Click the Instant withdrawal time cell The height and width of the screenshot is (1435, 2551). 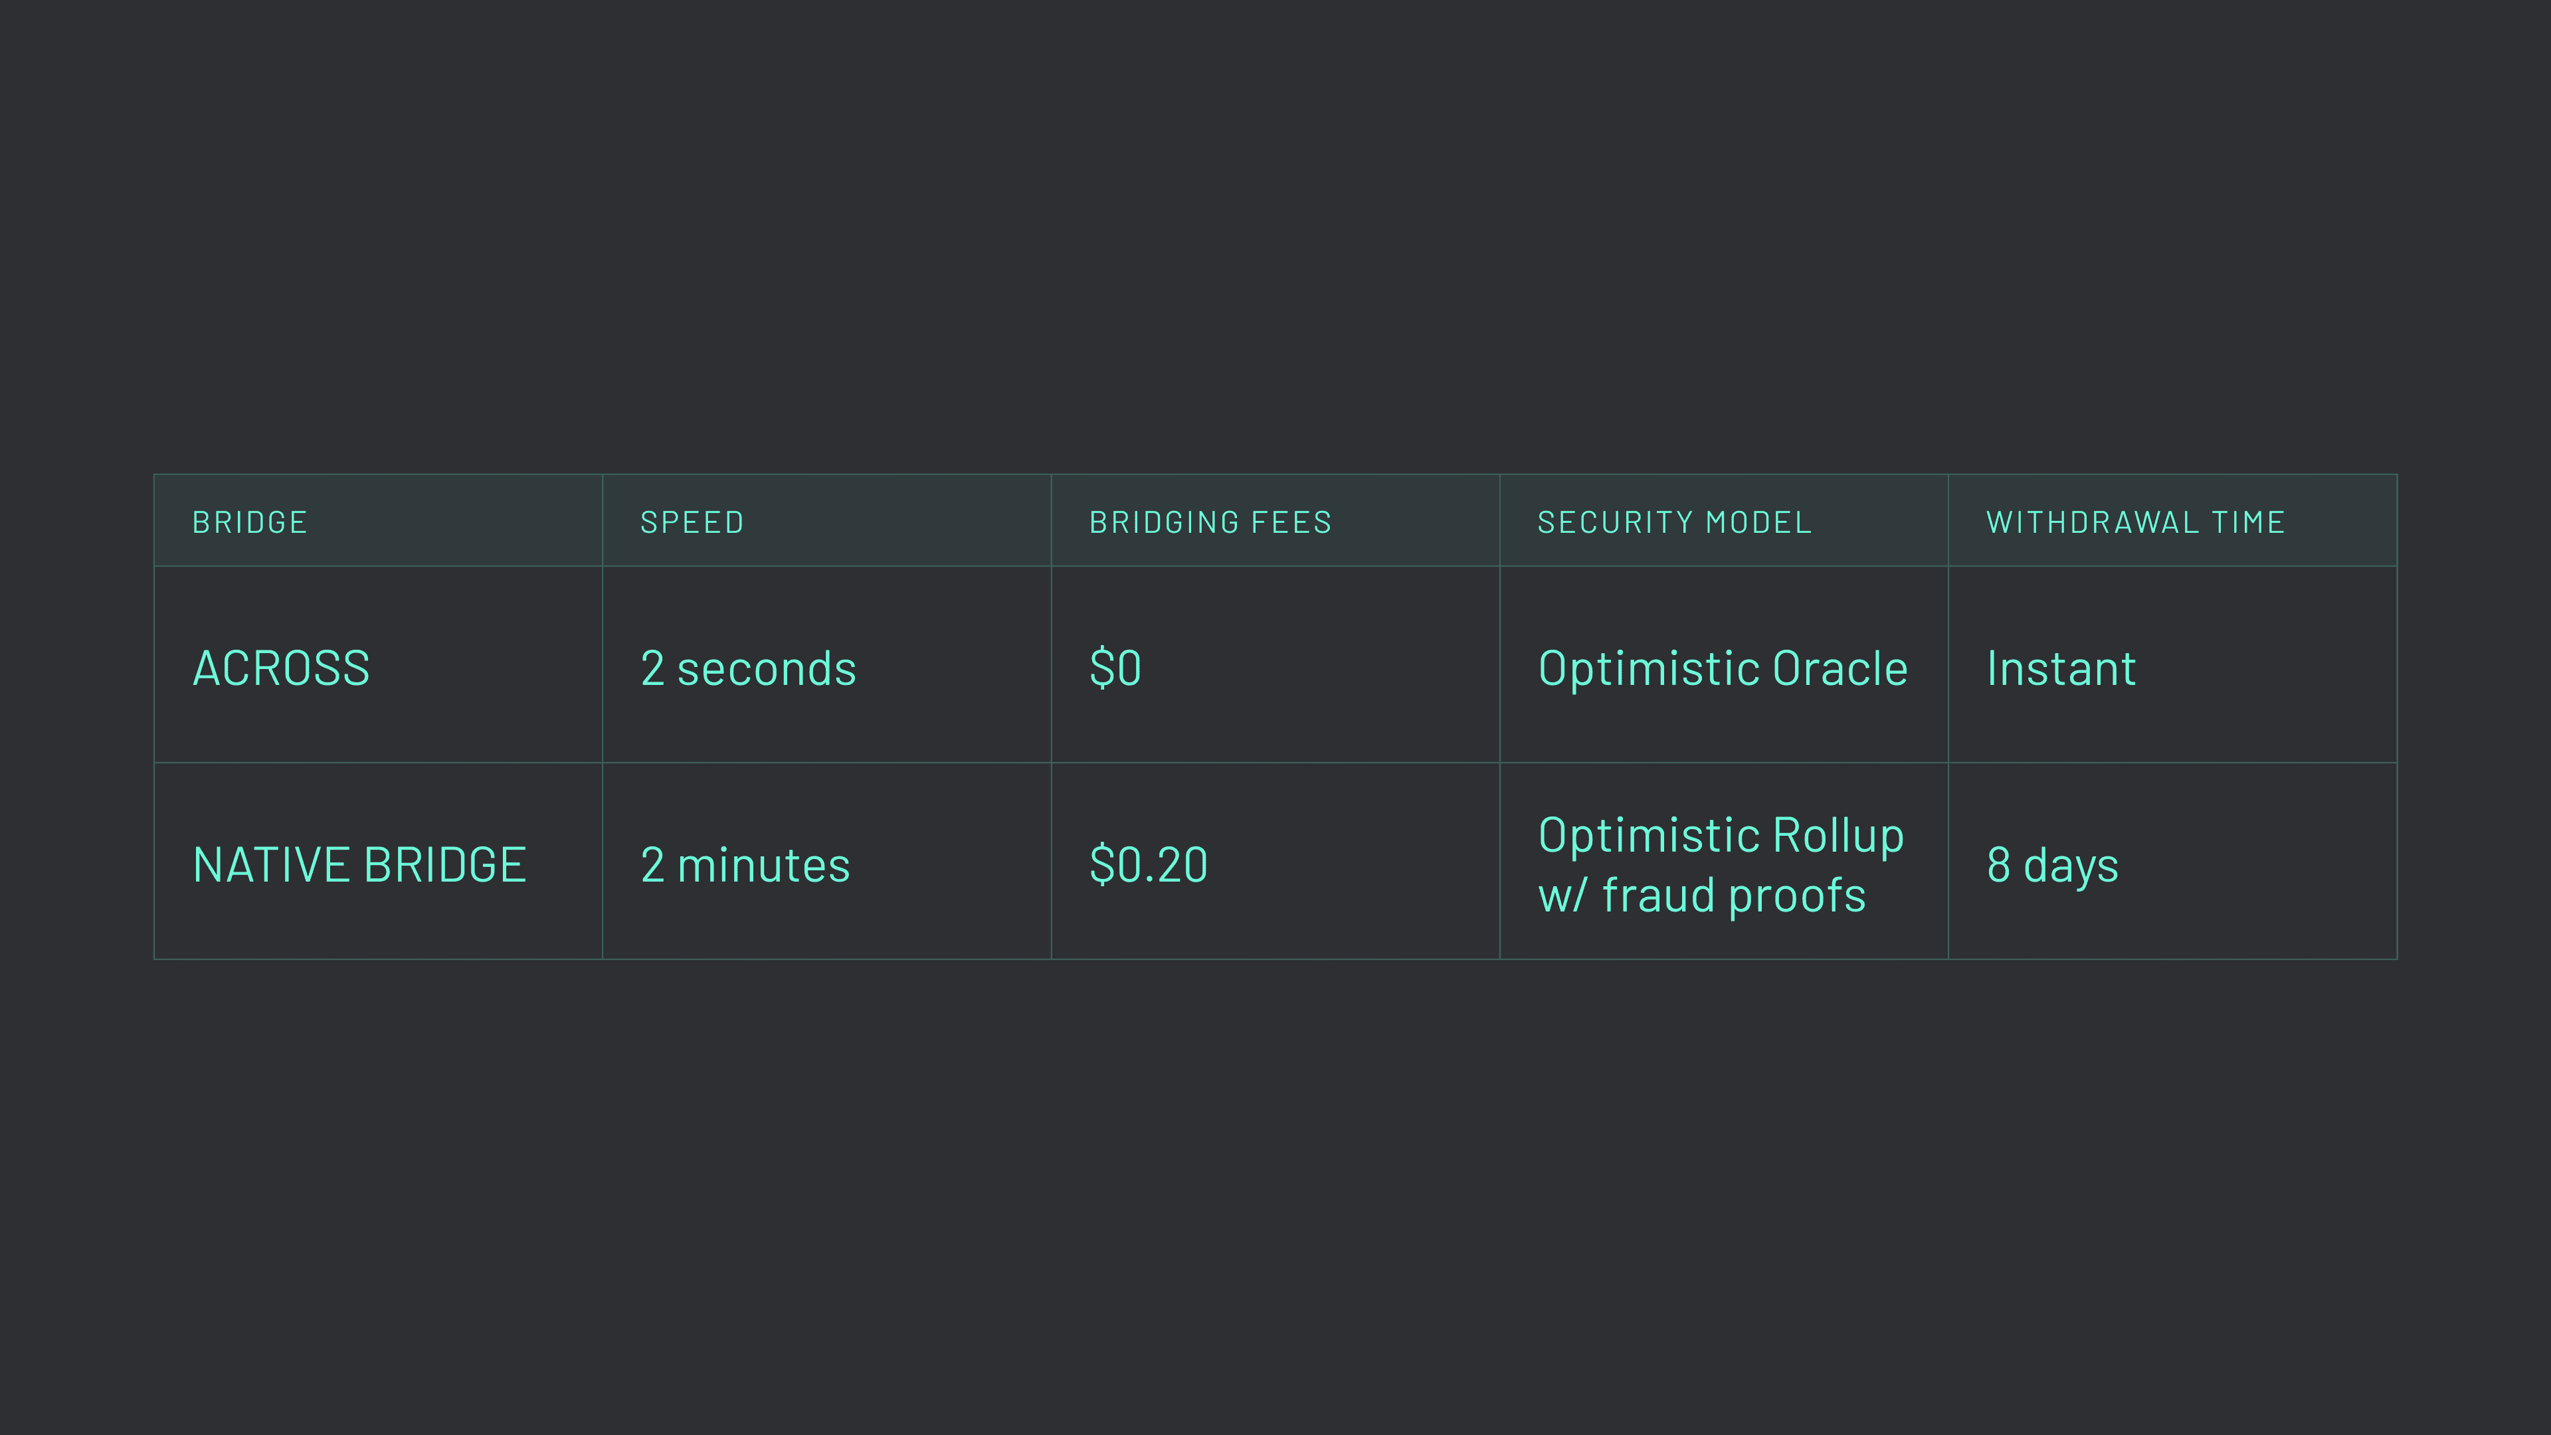[x=2061, y=668]
